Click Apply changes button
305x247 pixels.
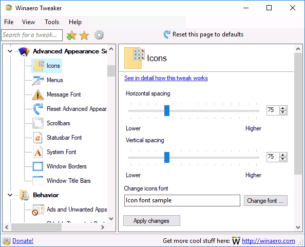[x=151, y=220]
